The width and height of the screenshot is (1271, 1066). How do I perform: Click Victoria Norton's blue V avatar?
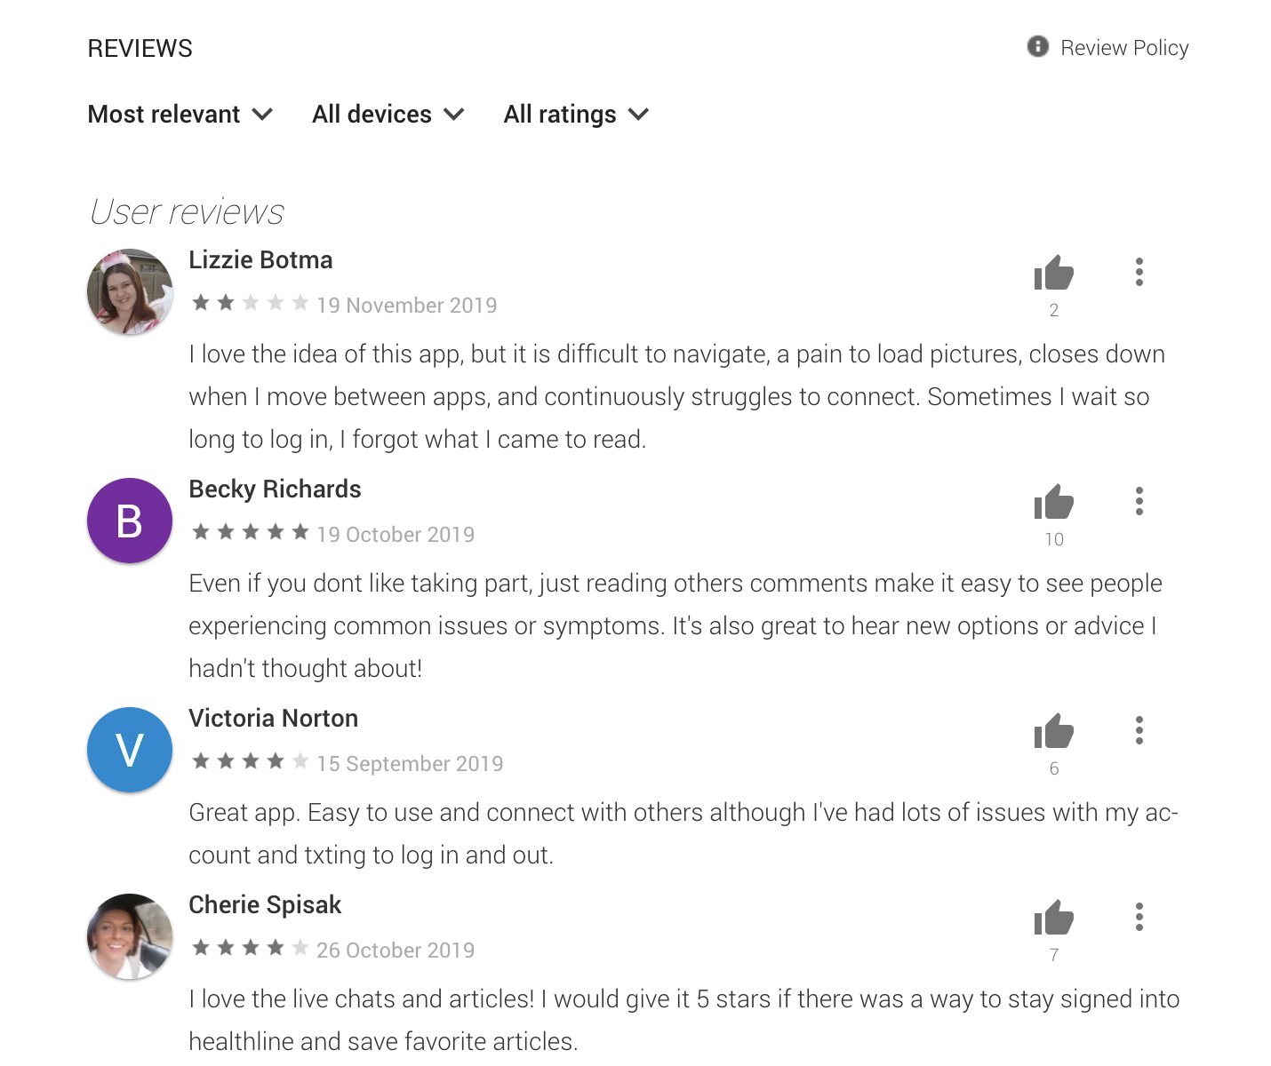point(130,750)
